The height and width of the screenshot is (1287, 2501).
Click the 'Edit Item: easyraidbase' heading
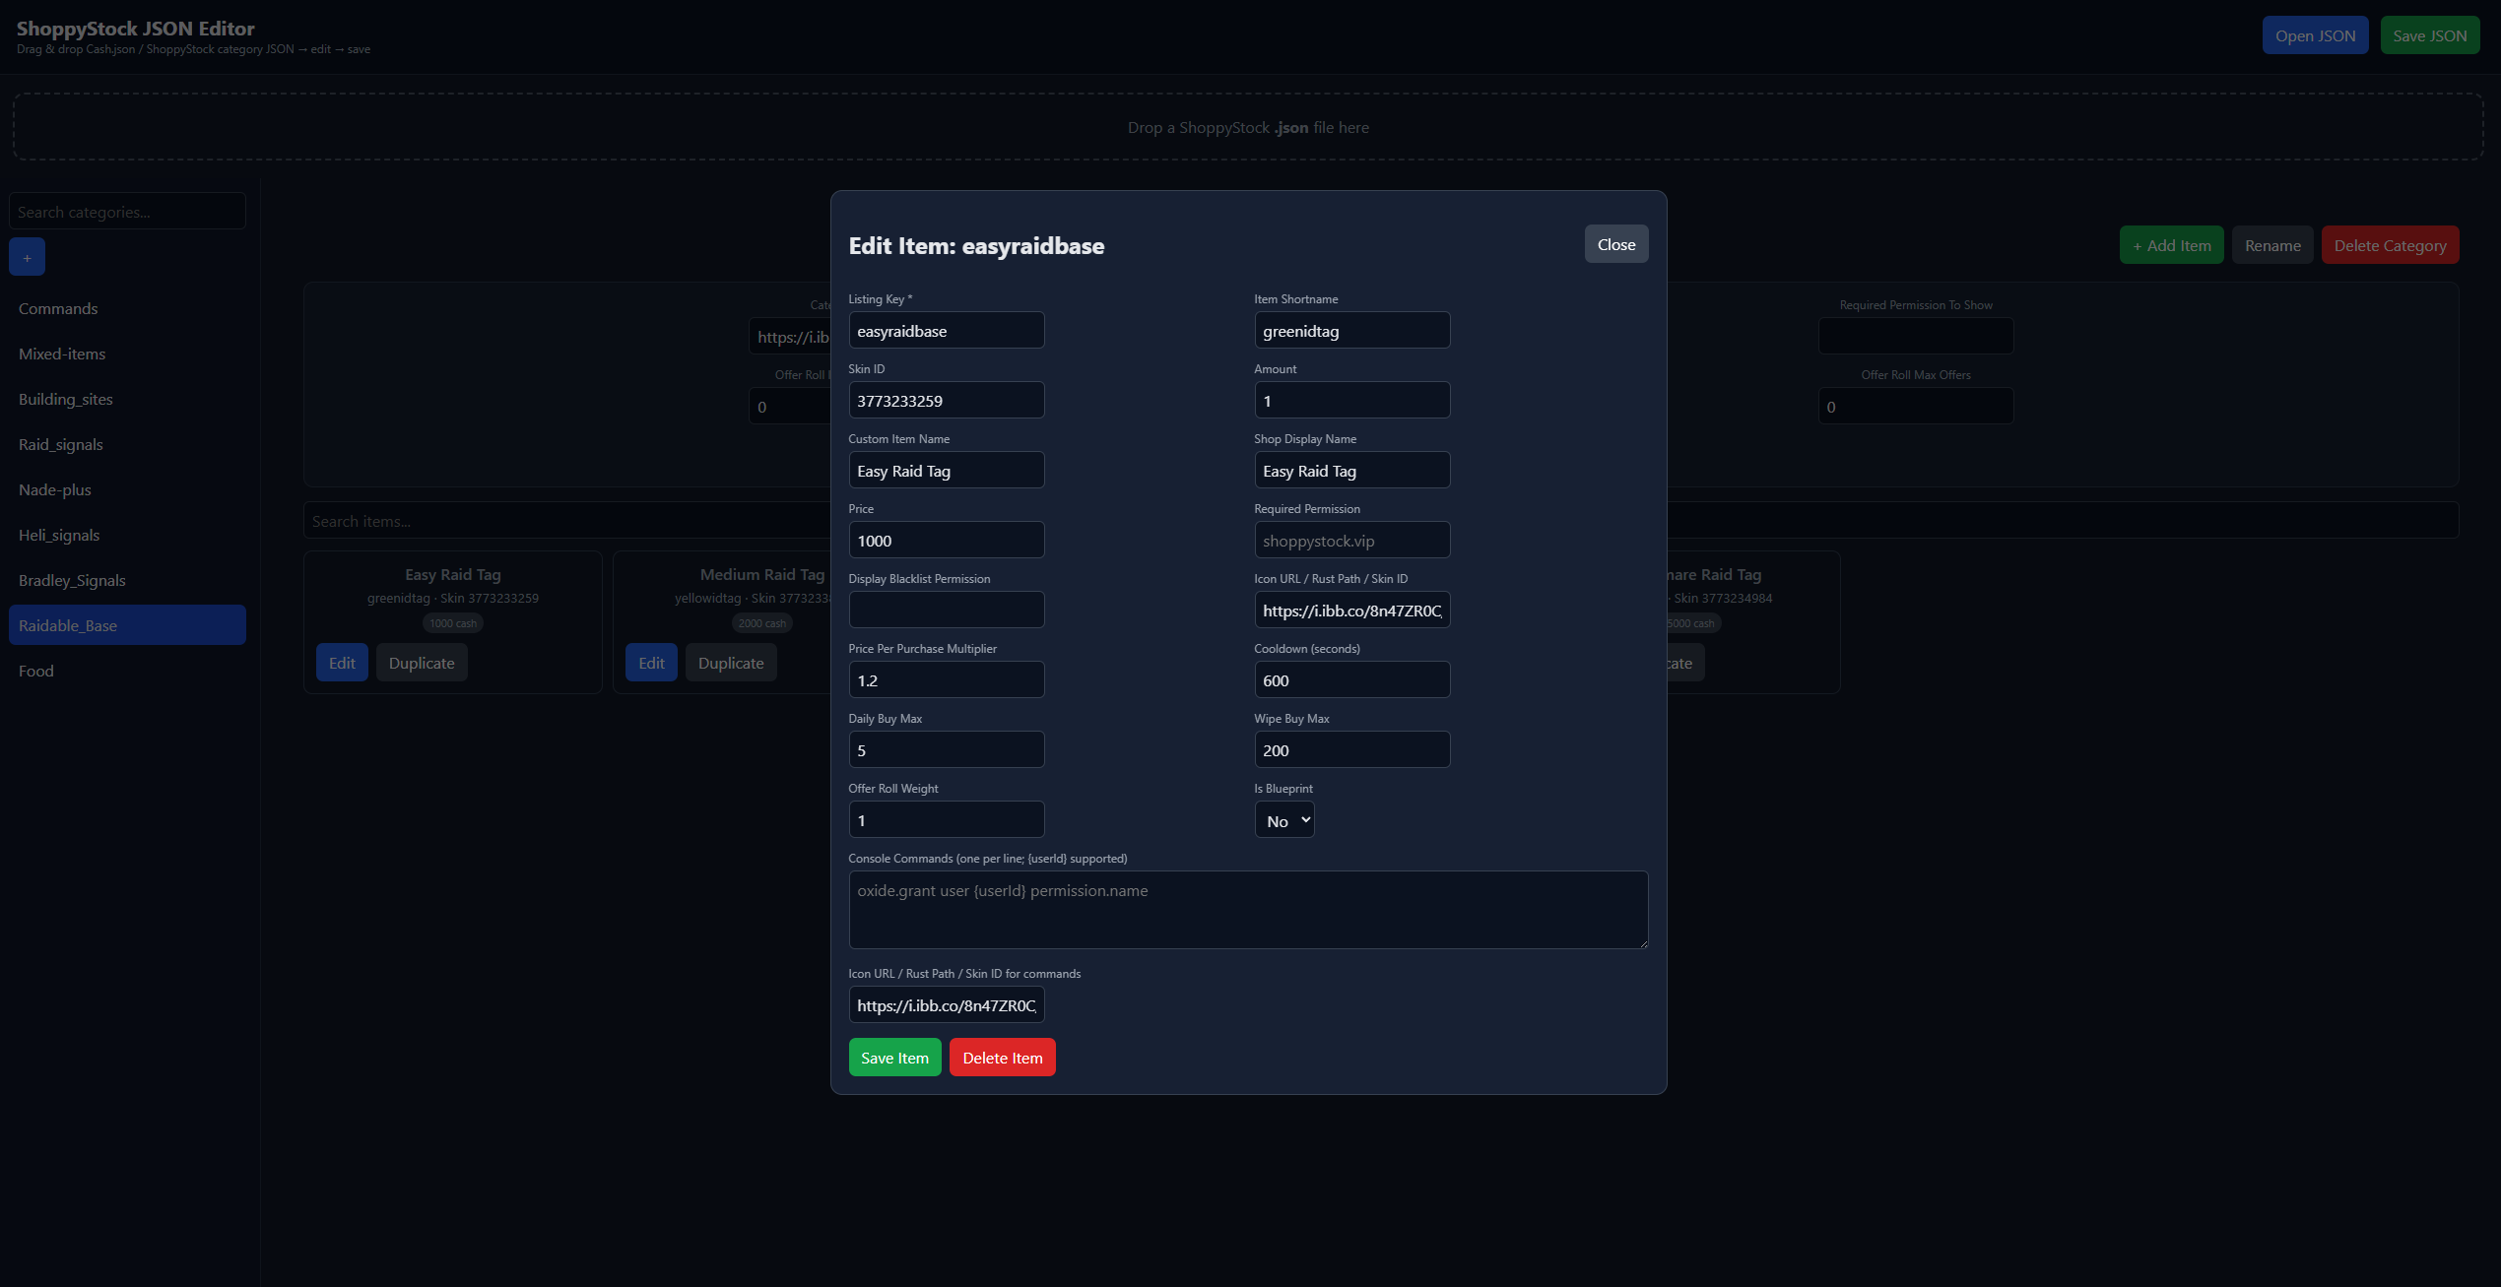[x=976, y=246]
